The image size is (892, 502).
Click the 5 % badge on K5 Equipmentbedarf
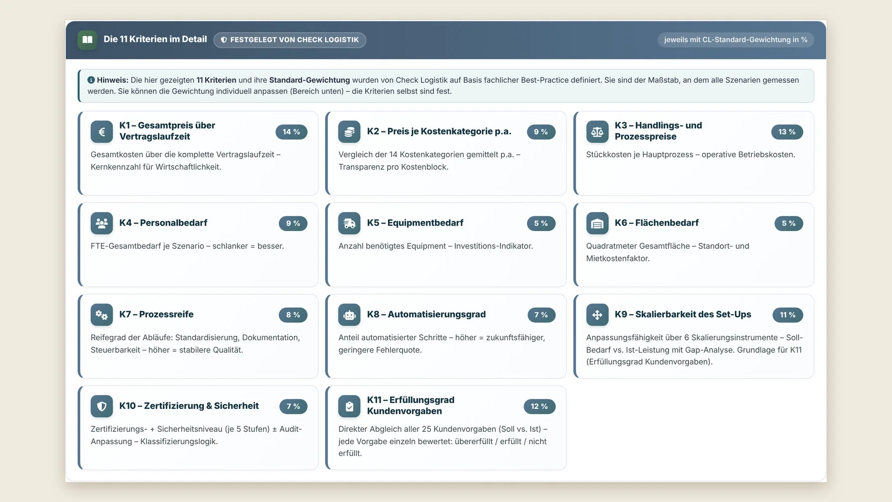pyautogui.click(x=541, y=224)
